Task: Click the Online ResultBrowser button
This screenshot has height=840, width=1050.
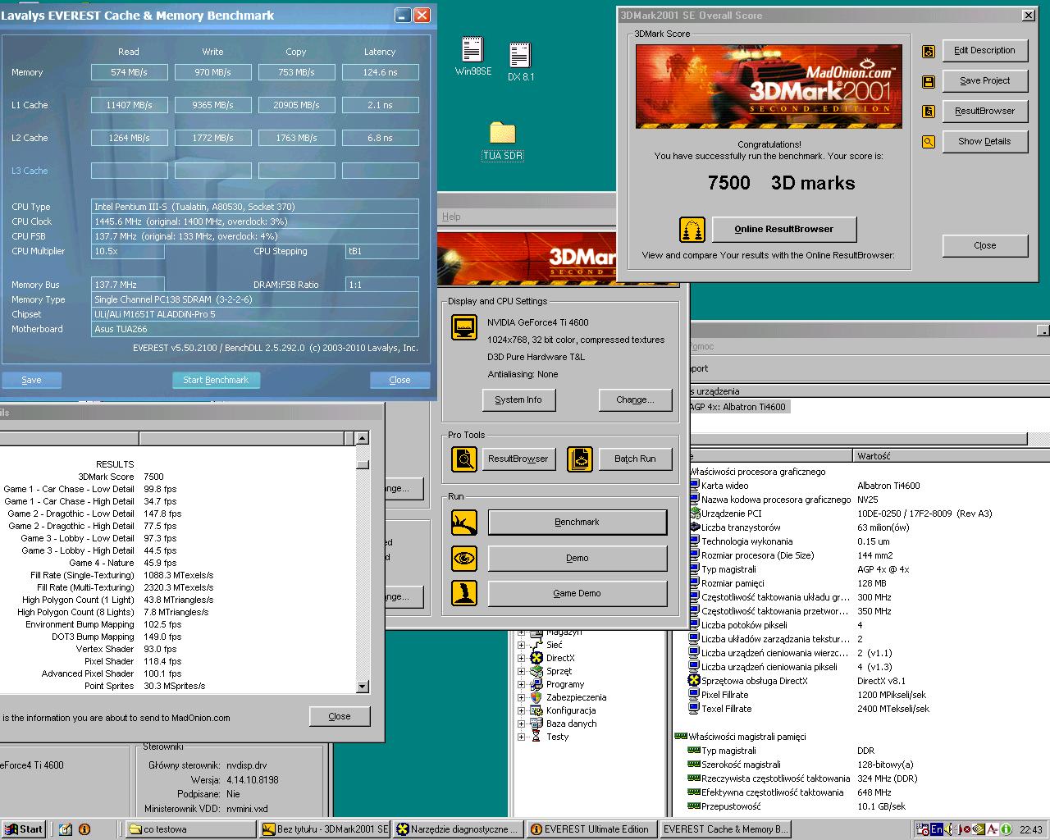Action: (784, 229)
